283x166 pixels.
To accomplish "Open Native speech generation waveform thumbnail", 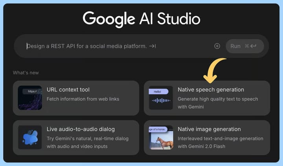I will pos(161,98).
